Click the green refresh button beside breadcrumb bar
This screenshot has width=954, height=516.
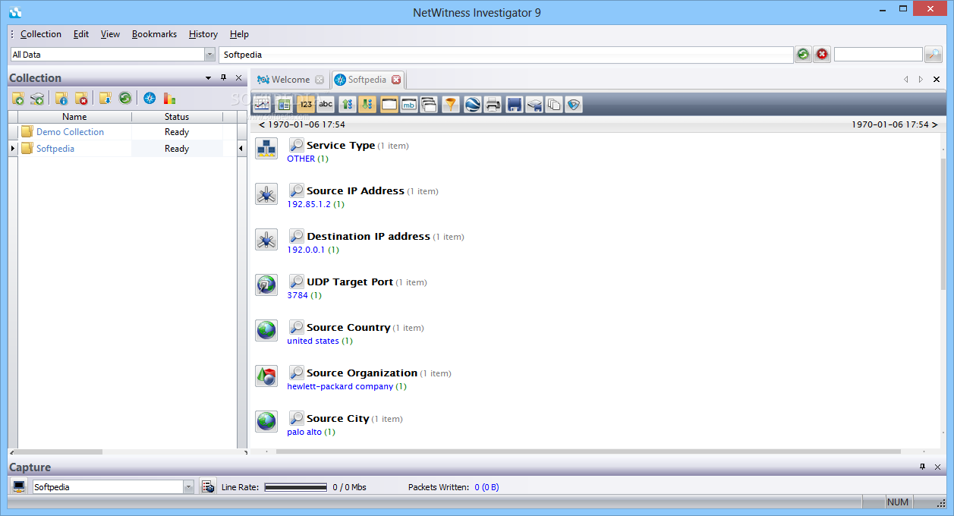coord(803,55)
